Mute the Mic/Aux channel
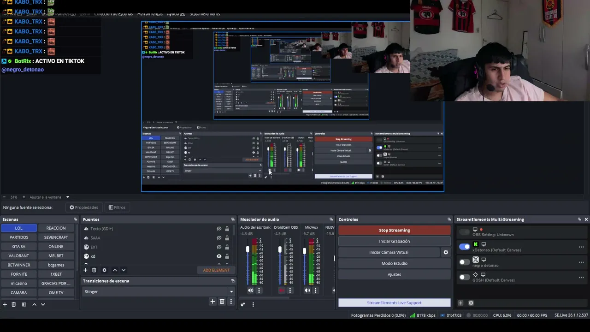The image size is (590, 332). tap(307, 290)
